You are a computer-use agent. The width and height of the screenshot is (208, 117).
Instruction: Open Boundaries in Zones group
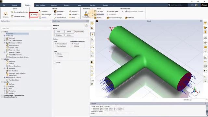pos(99,15)
